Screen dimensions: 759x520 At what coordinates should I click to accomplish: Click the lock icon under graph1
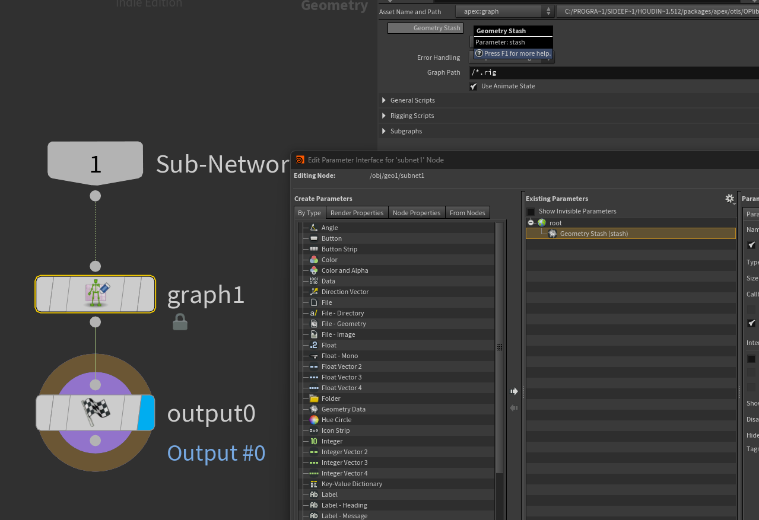tap(180, 322)
